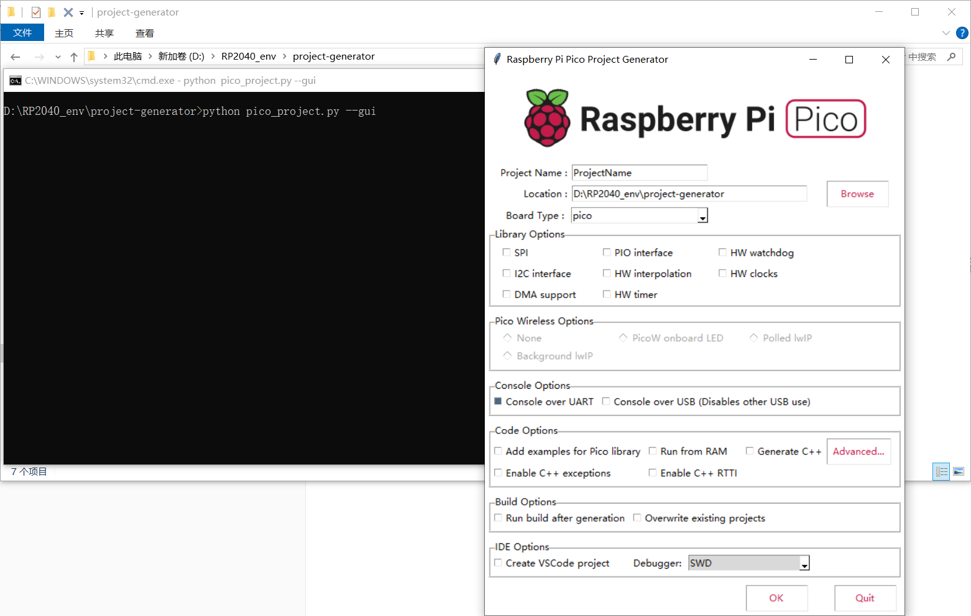Click RP2040_env breadcrumb
This screenshot has width=971, height=616.
[249, 57]
